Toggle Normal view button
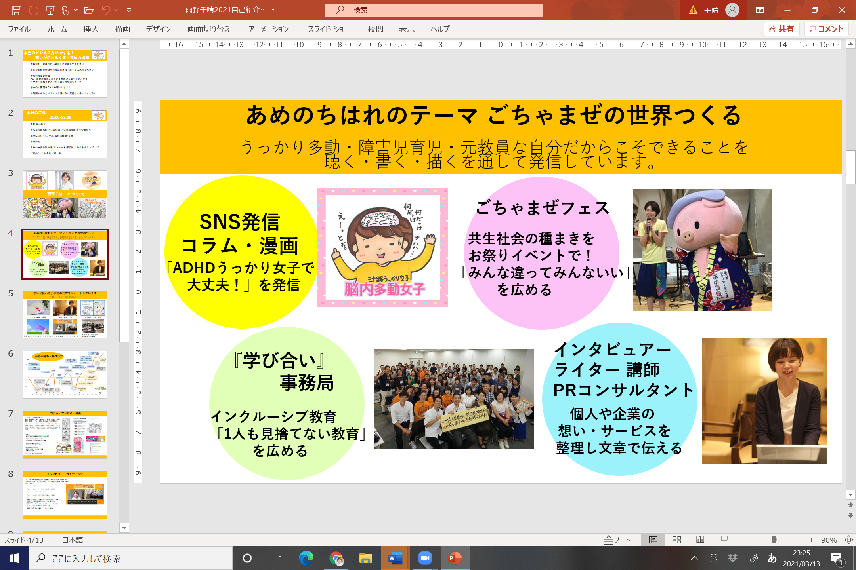856x570 pixels. click(x=653, y=540)
